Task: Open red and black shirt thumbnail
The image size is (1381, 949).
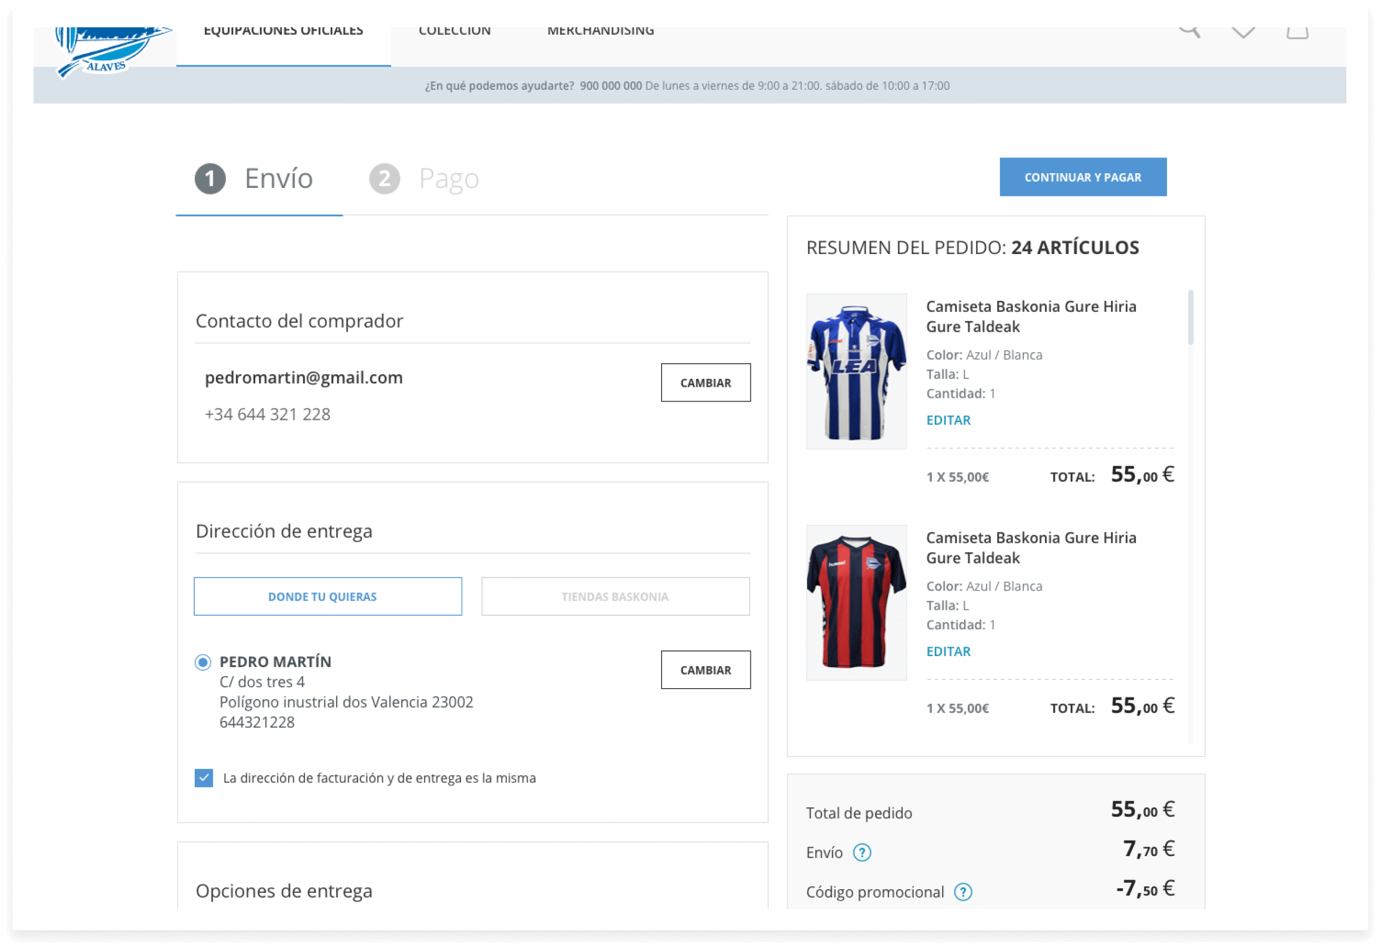Action: coord(856,603)
